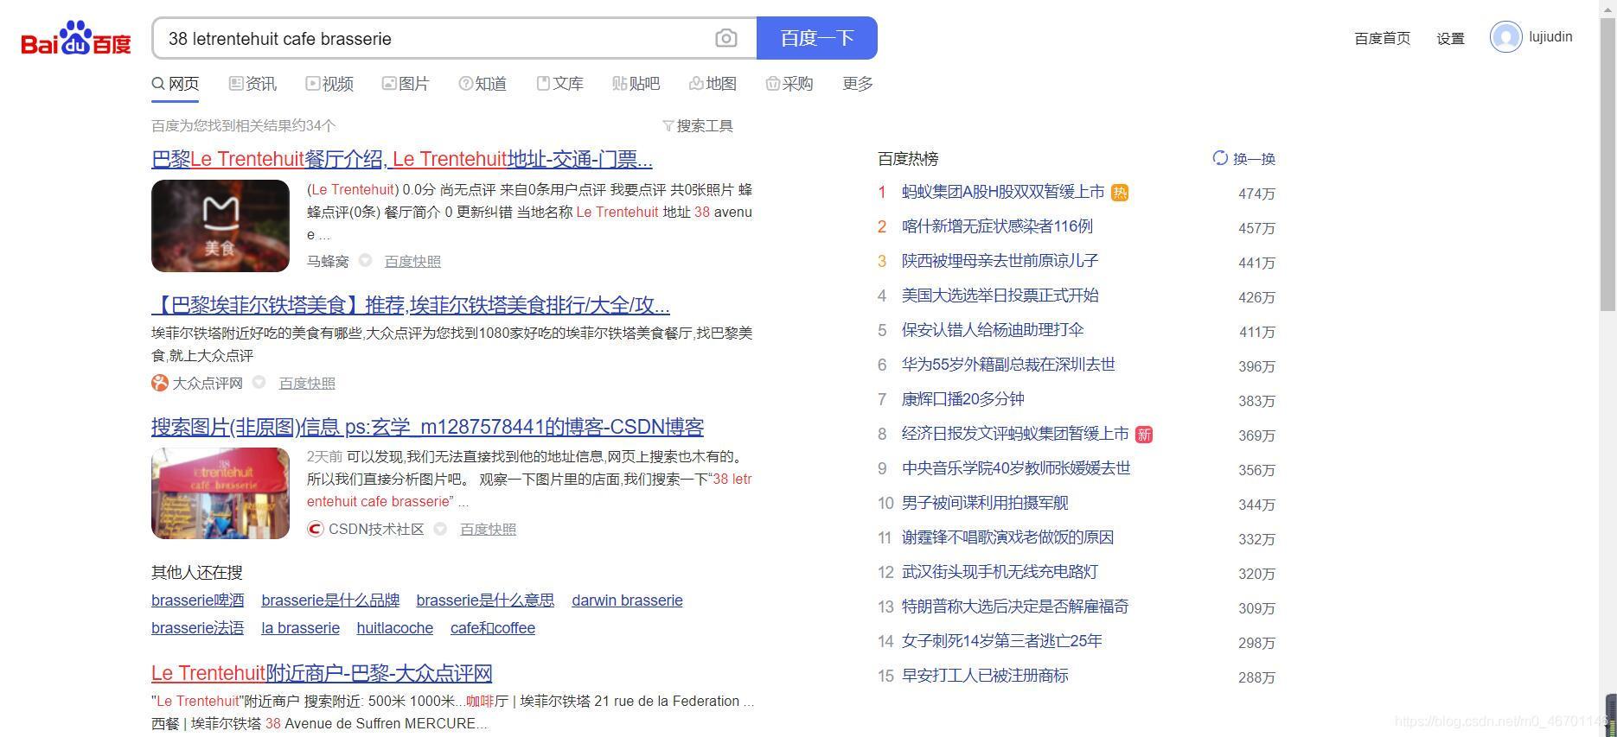The height and width of the screenshot is (737, 1617).
Task: Switch to the 地图 tab
Action: (713, 84)
